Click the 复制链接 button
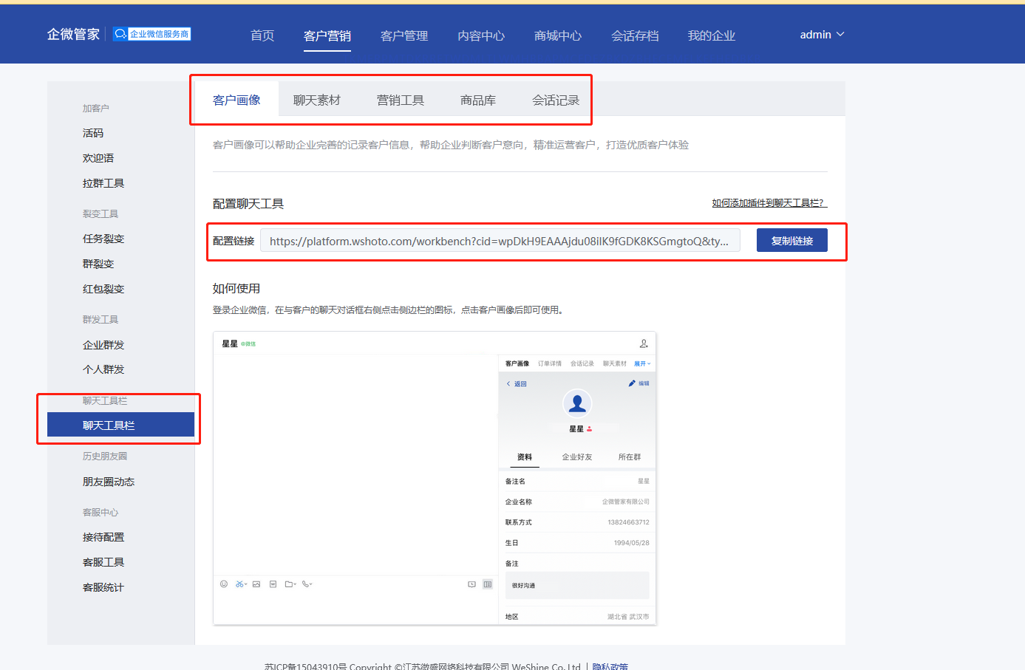Viewport: 1025px width, 670px height. (x=792, y=240)
